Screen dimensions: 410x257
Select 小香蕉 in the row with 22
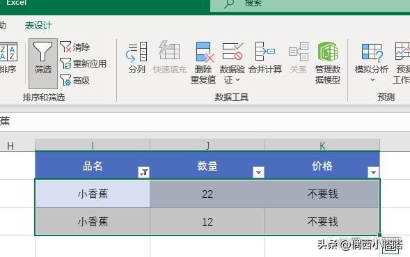tap(93, 194)
